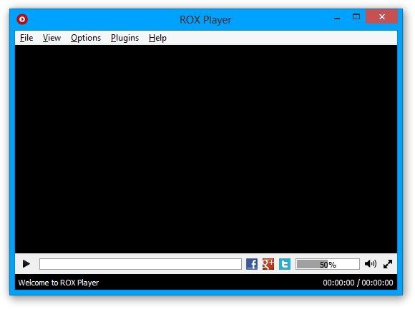The height and width of the screenshot is (309, 415).
Task: Click the Welcome to ROX Player status text
Action: coord(59,283)
